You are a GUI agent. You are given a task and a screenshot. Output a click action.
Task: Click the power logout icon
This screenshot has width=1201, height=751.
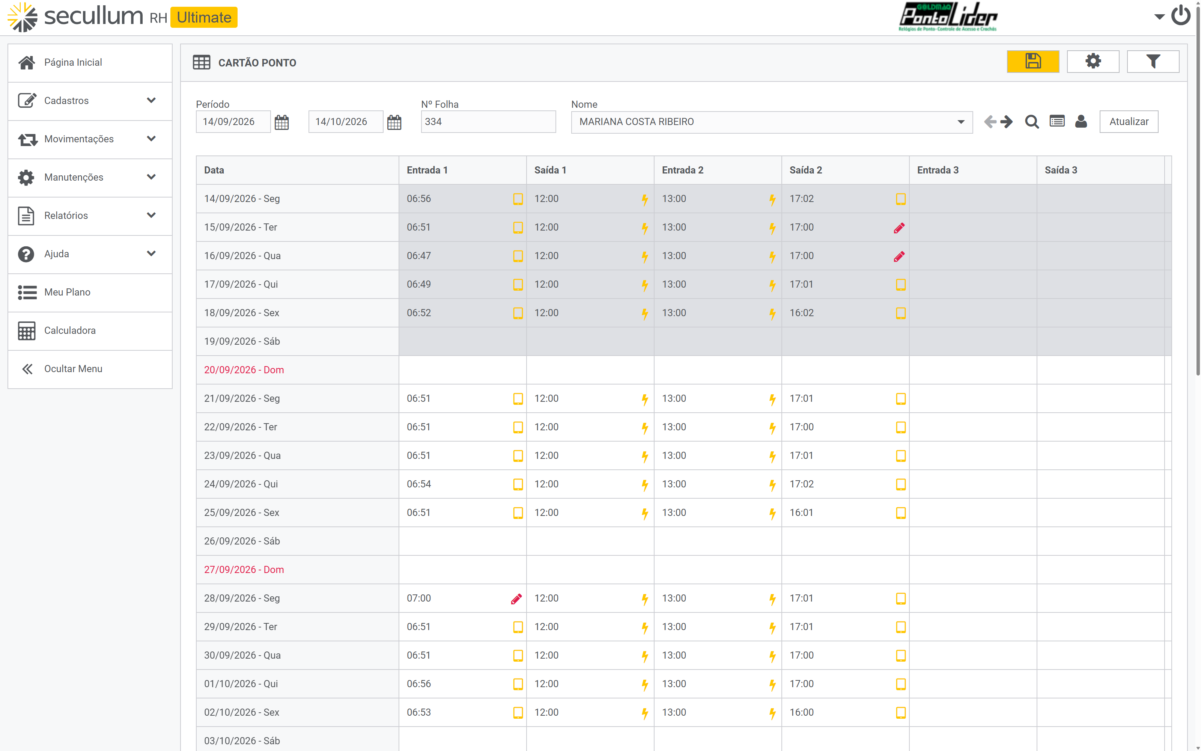click(x=1181, y=16)
